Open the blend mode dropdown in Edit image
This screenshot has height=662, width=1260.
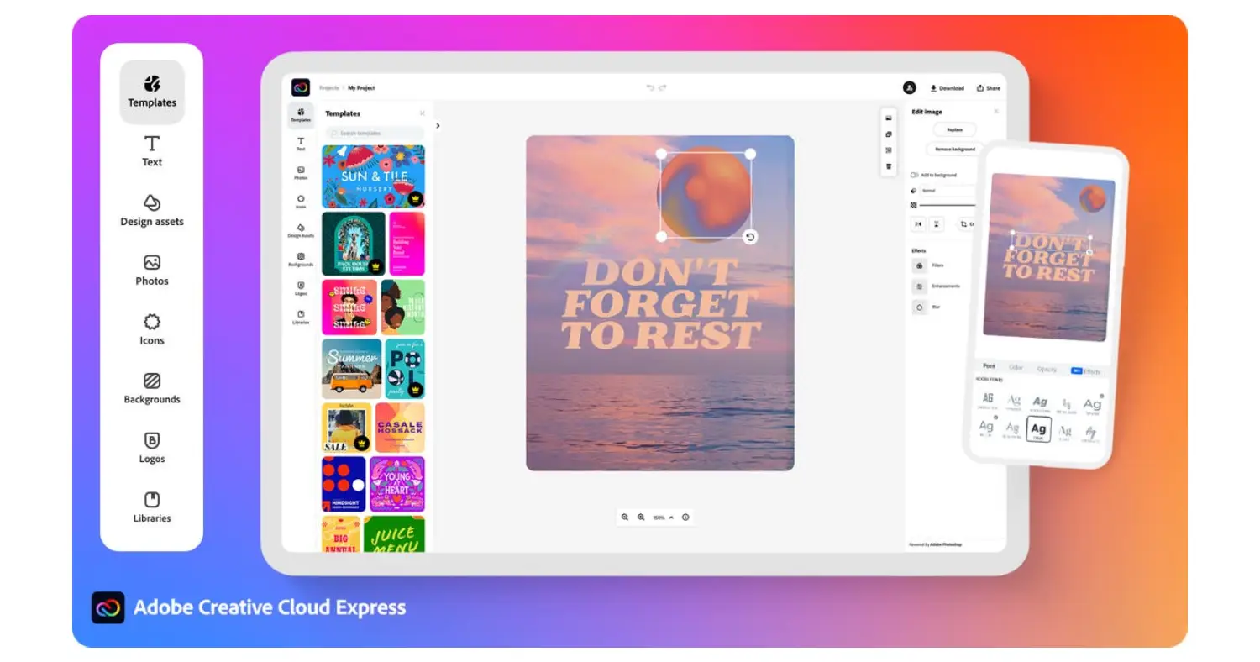[x=949, y=191]
